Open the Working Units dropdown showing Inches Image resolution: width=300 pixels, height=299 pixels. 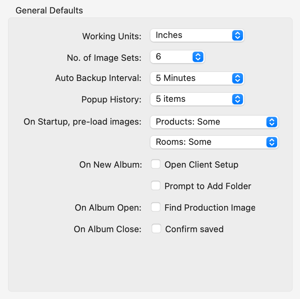pos(197,35)
